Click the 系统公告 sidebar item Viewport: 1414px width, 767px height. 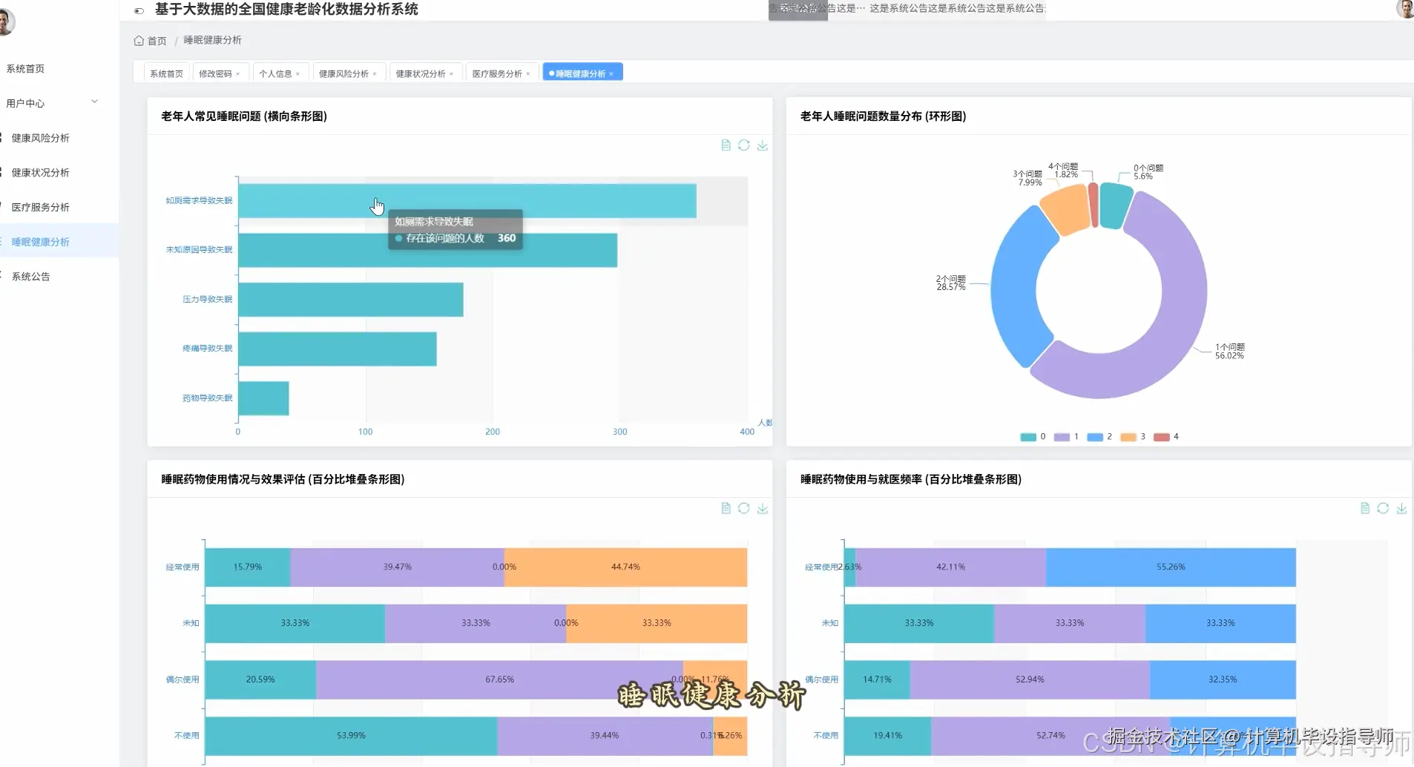(x=31, y=276)
